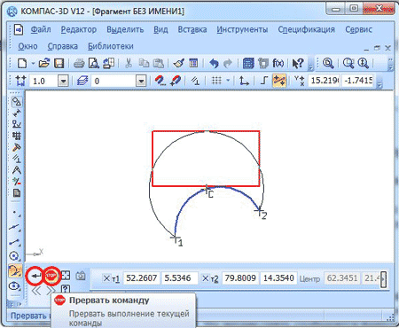Click the т2 Y field 14.3540
Screen dimensions: 399x328
point(278,278)
